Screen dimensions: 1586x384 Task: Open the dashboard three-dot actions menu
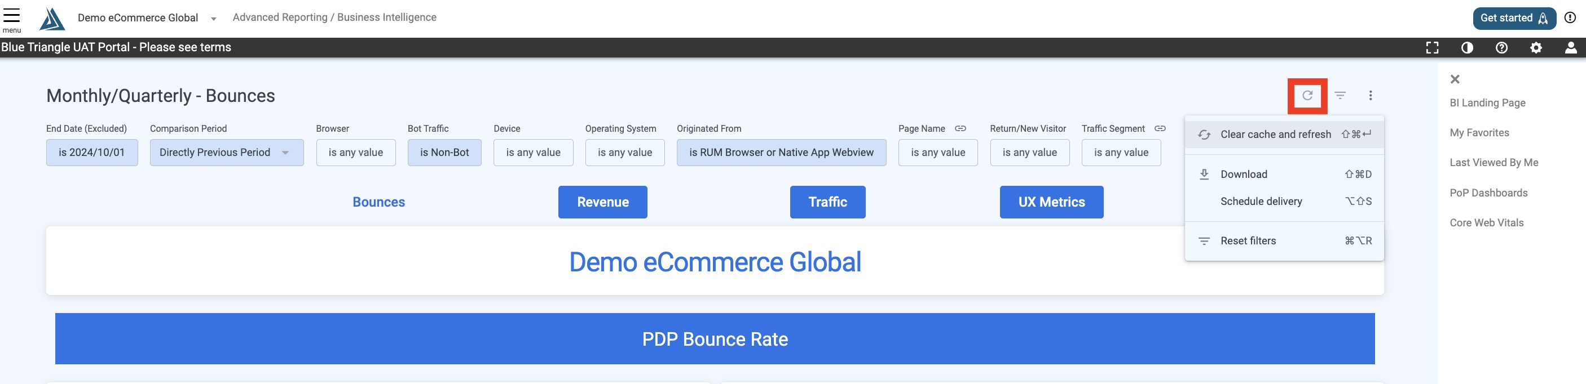[1371, 96]
